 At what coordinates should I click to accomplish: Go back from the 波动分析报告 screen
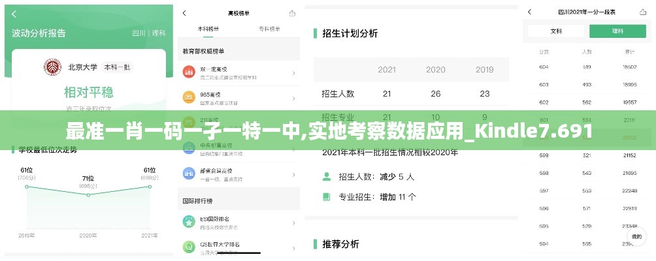(14, 14)
